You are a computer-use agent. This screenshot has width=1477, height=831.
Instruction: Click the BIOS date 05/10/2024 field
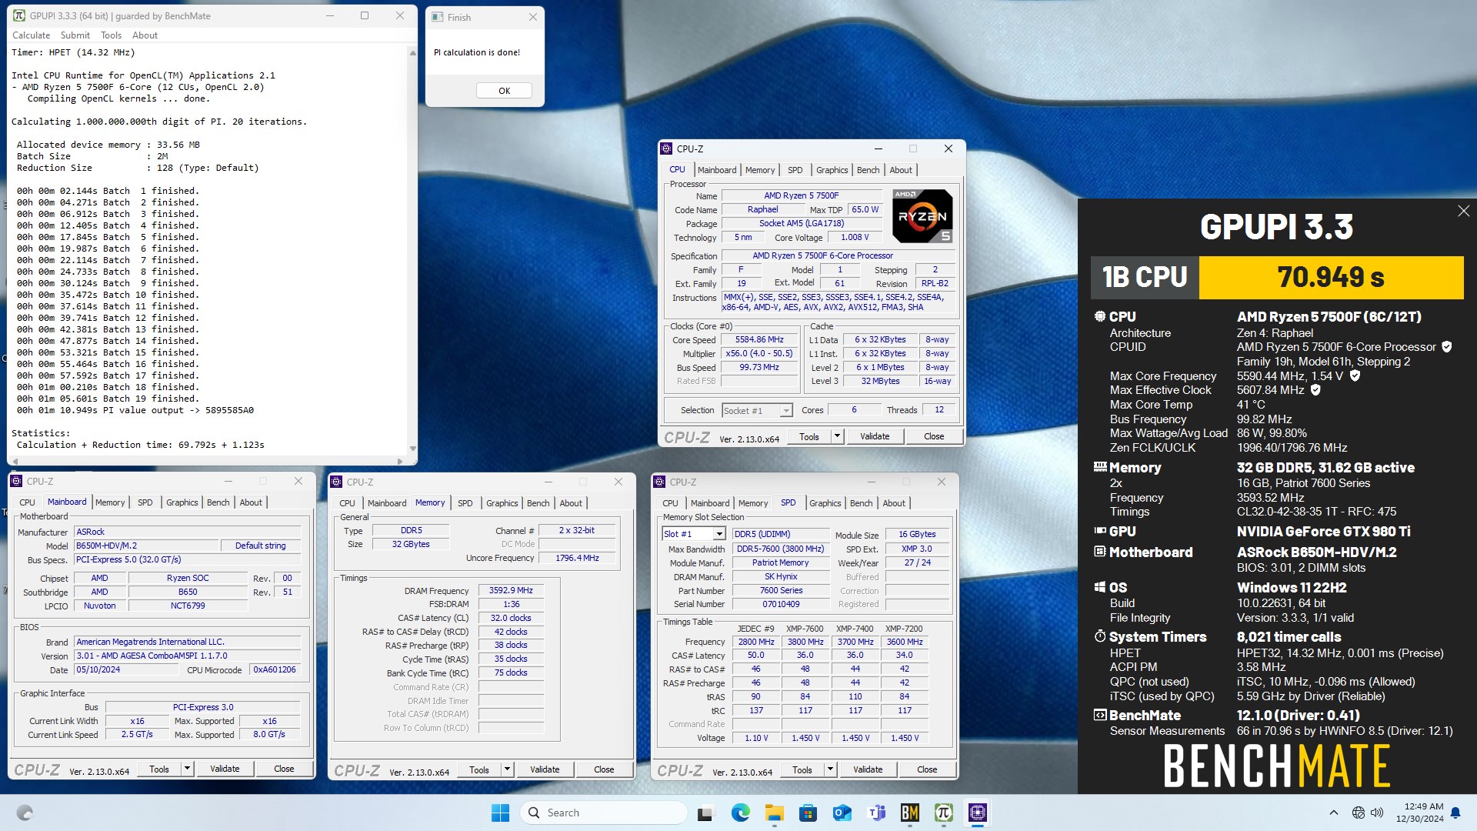(127, 670)
